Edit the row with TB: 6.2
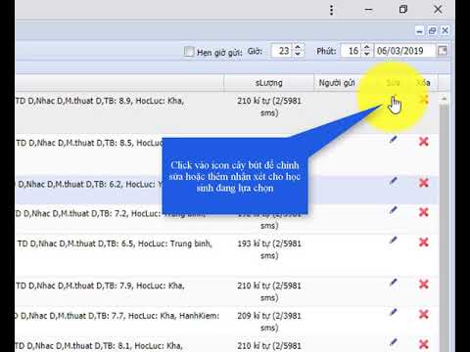Viewport: 470px width, 352px height. click(x=394, y=181)
